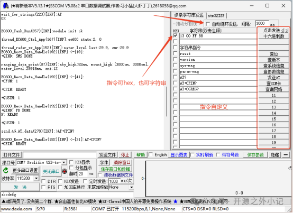Screen dimensions: 293x213
Task: Enable 分包显示 checkbox
Action: 71,168
